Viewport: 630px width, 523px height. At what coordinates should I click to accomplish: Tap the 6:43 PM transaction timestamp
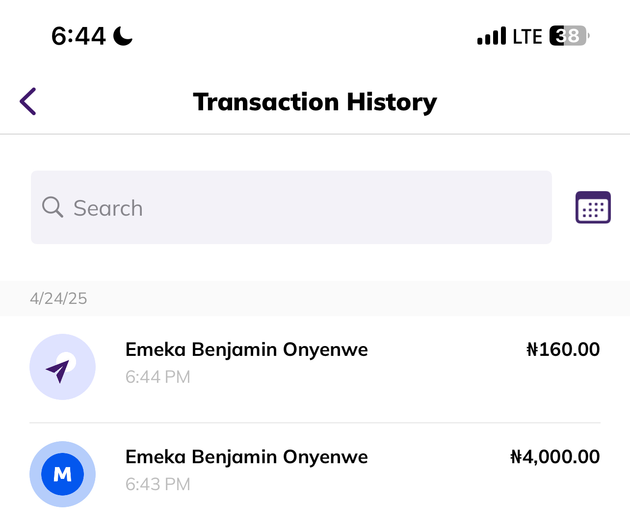(157, 484)
